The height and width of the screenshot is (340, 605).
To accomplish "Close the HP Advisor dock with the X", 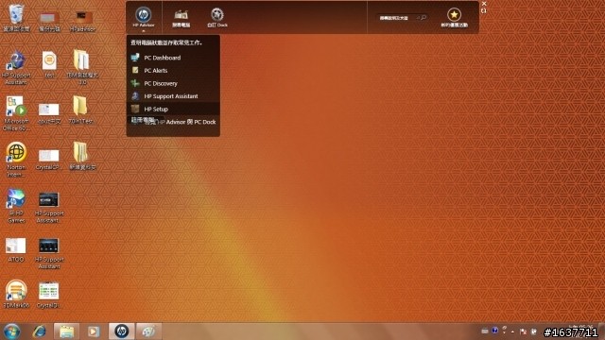I will pyautogui.click(x=484, y=4).
